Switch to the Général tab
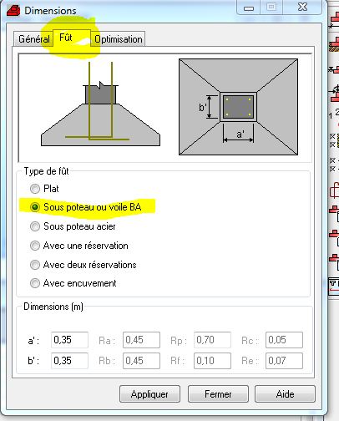Viewport: 339px width, 421px height. pyautogui.click(x=33, y=39)
